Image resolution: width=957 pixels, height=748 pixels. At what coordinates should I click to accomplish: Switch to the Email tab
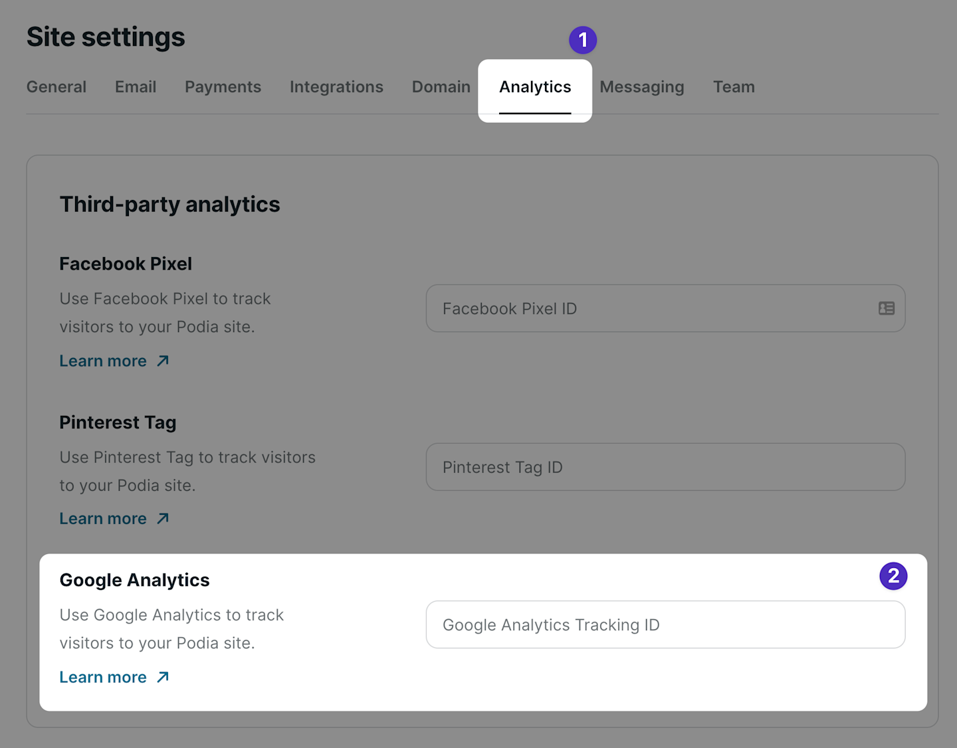(136, 87)
